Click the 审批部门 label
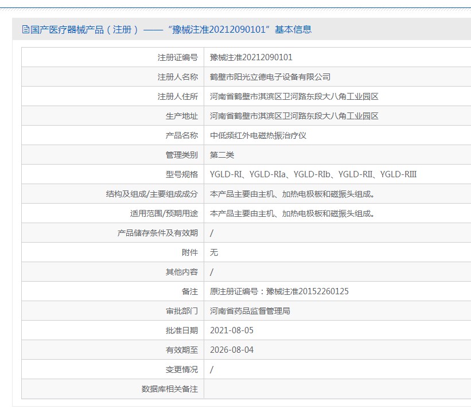The height and width of the screenshot is (409, 471). coord(181,311)
